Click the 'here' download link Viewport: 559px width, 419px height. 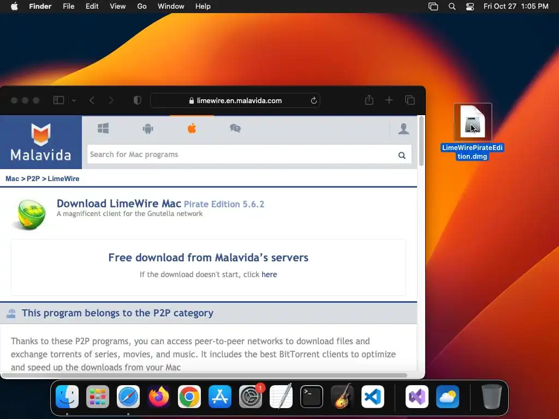point(269,274)
